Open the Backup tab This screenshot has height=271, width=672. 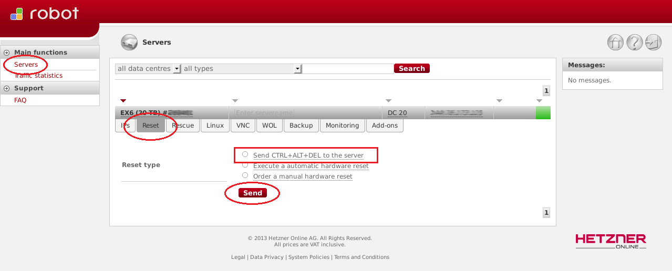click(301, 126)
